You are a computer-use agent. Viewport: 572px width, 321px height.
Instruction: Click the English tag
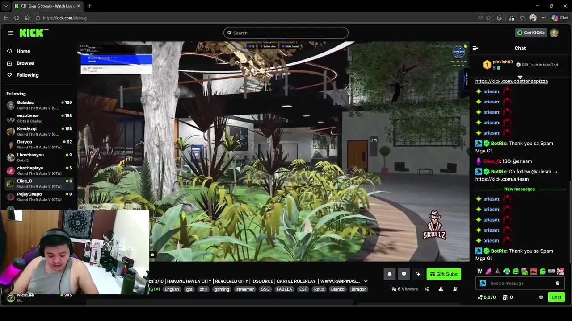(x=172, y=289)
